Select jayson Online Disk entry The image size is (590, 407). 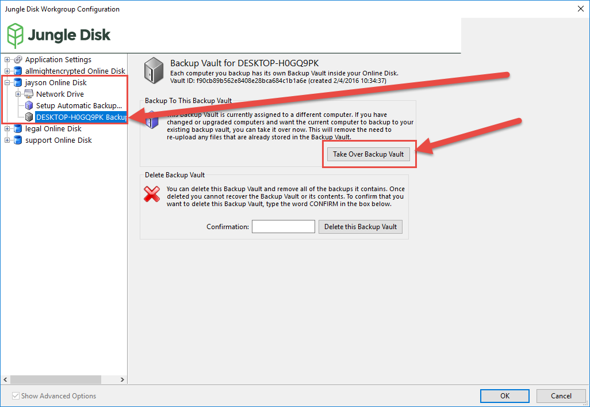(x=56, y=82)
